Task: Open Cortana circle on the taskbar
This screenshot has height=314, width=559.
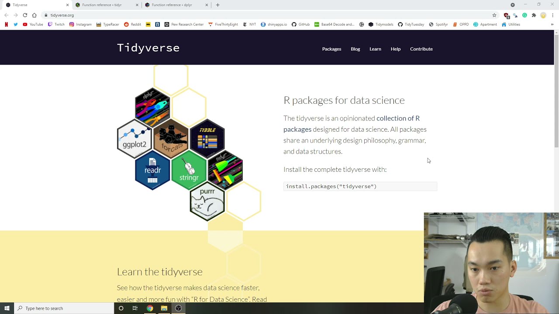Action: pos(121,308)
